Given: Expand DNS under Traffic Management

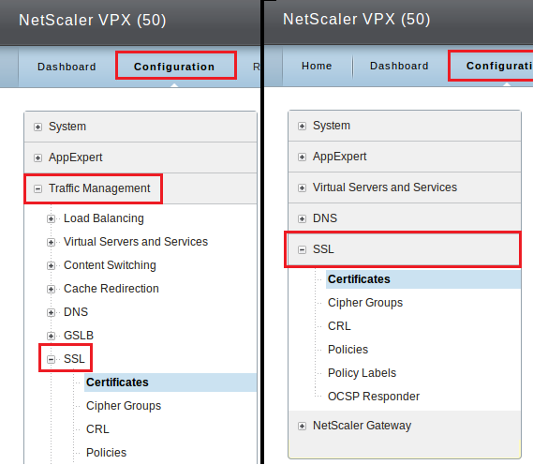Looking at the screenshot, I should [51, 312].
